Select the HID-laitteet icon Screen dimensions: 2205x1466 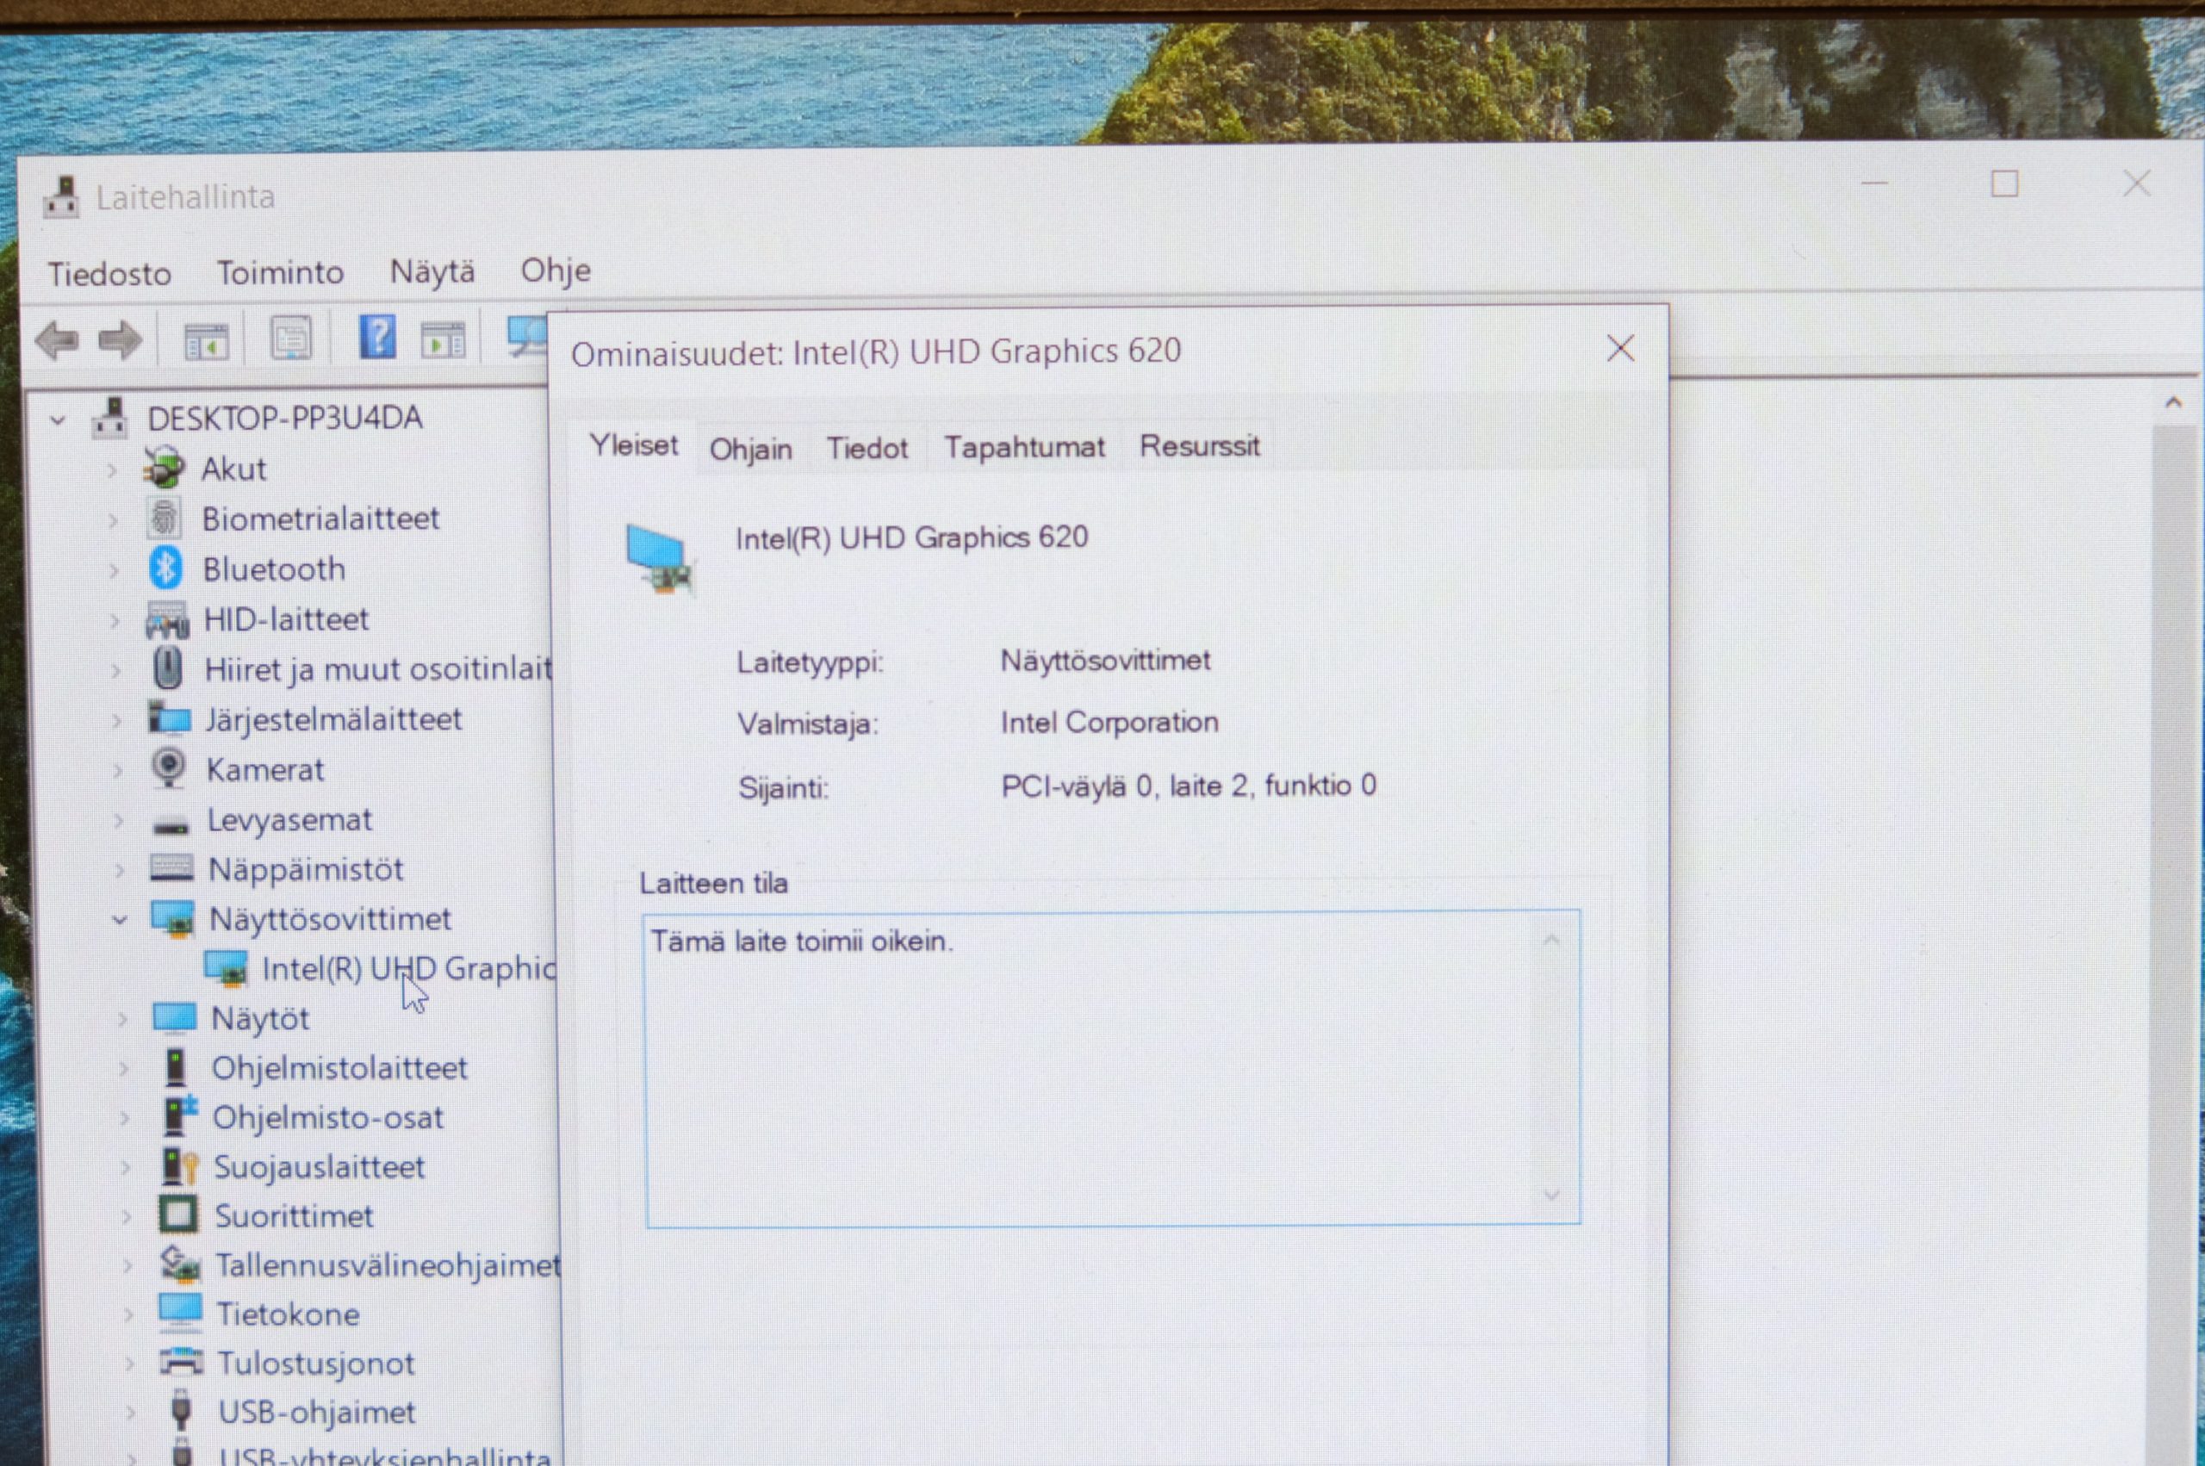click(167, 620)
